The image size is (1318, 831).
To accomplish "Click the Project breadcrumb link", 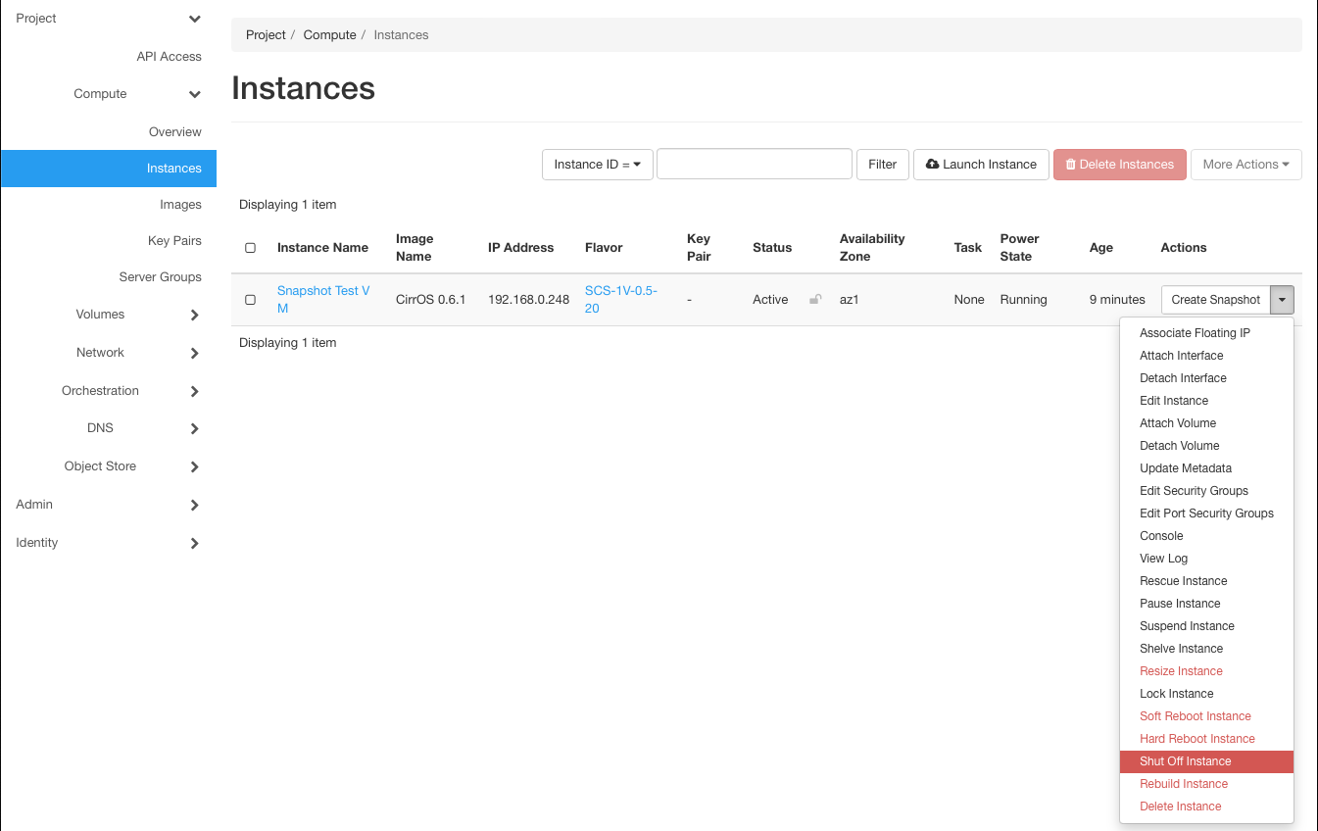I will (x=266, y=35).
